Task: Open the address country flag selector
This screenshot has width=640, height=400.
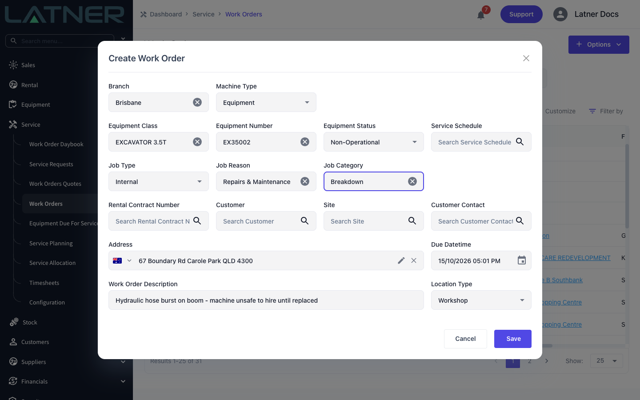Action: tap(122, 260)
